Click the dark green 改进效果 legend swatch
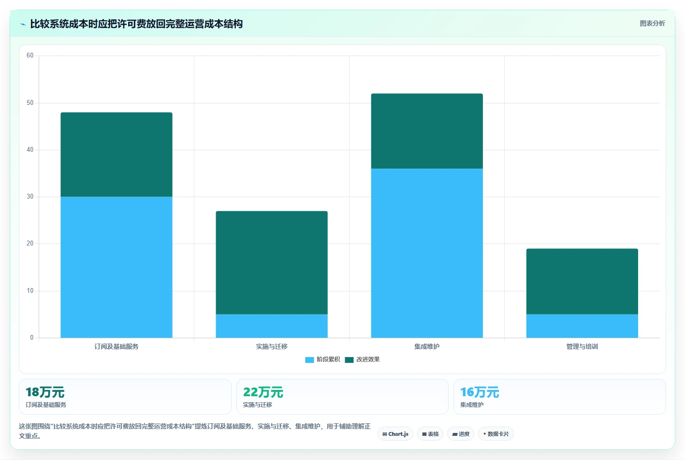This screenshot has width=685, height=460. coord(349,359)
